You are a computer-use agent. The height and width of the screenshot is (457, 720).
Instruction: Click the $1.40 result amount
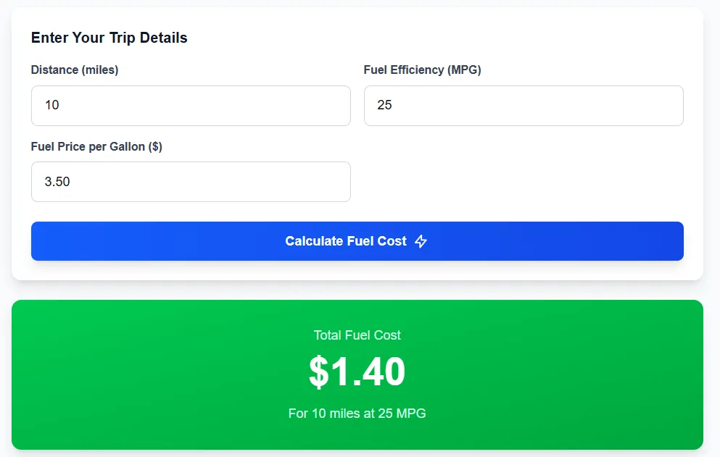[x=357, y=371]
